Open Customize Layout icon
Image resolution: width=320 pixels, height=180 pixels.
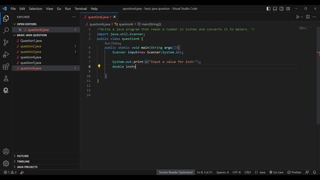coord(288,8)
